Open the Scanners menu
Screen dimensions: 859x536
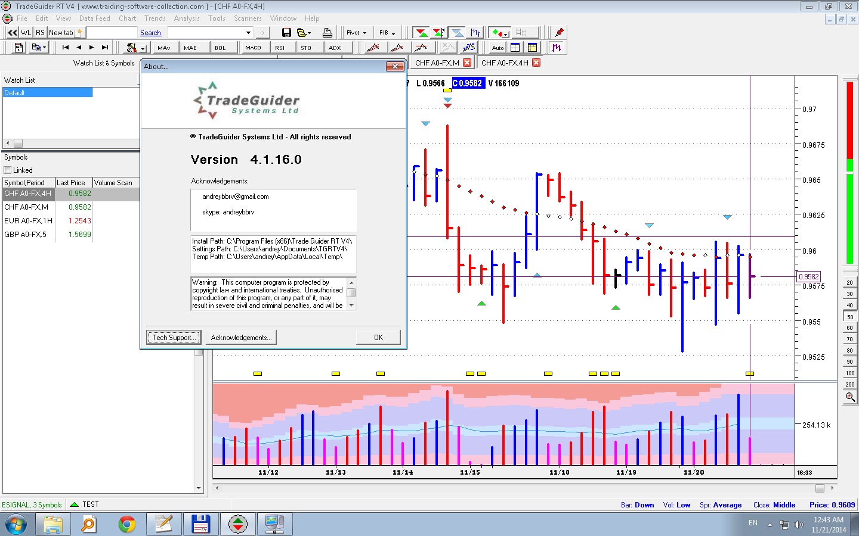(x=248, y=18)
